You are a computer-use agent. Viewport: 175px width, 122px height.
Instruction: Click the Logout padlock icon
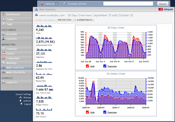pyautogui.click(x=21, y=104)
